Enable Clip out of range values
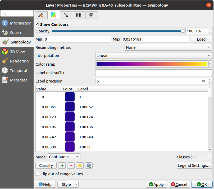This screenshot has width=214, height=189. (38, 174)
